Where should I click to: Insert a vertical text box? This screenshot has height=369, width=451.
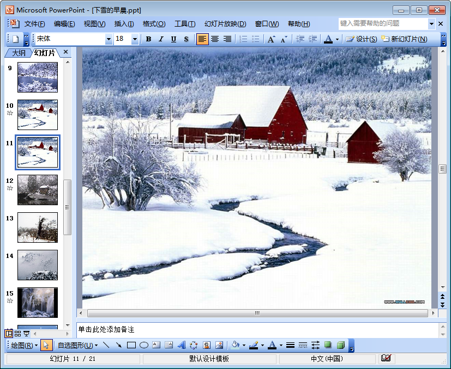pyautogui.click(x=169, y=345)
